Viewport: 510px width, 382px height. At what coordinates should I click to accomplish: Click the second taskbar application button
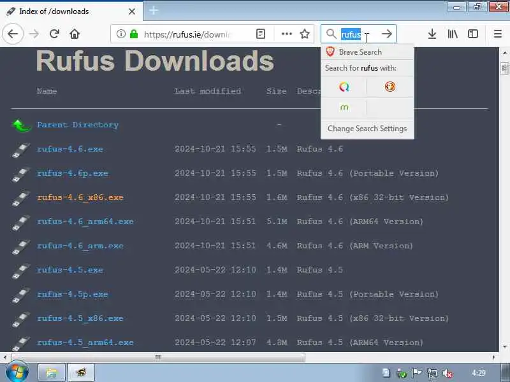tap(82, 373)
